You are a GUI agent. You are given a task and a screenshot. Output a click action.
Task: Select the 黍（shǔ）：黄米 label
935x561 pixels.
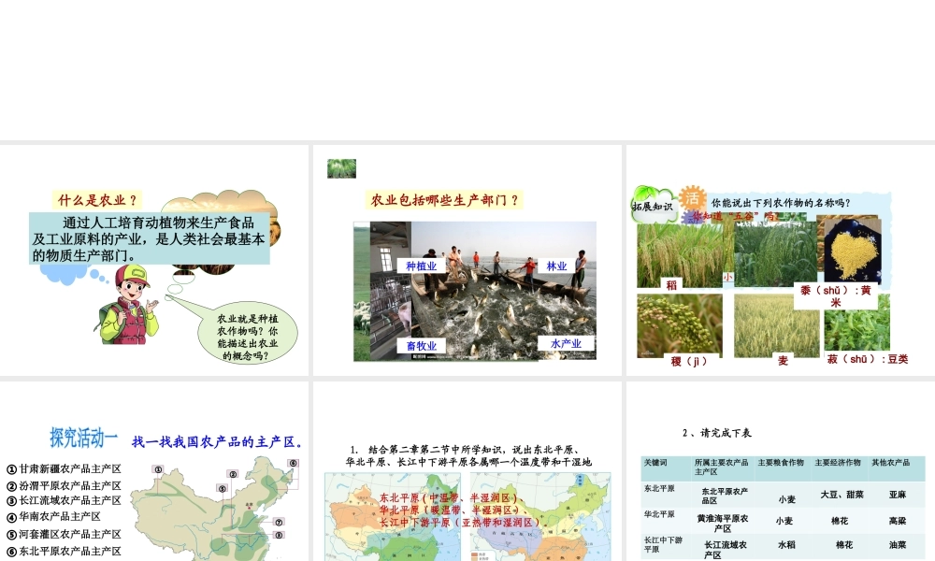point(835,295)
